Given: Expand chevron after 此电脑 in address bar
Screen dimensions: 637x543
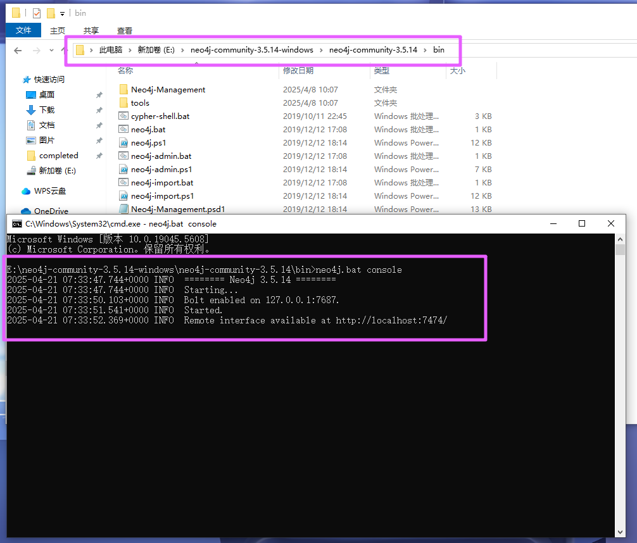Looking at the screenshot, I should click(x=130, y=50).
